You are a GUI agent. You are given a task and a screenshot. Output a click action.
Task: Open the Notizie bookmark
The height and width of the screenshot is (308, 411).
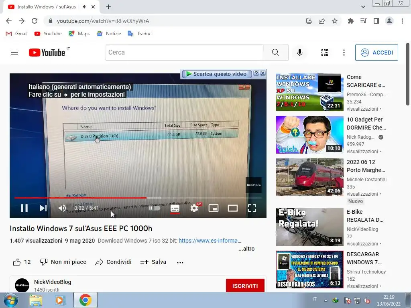[109, 34]
